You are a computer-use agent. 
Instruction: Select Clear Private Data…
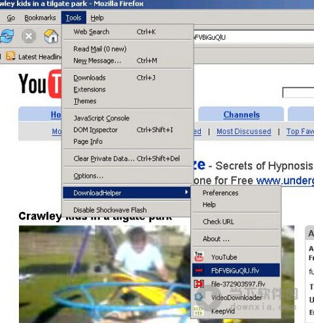128,159
